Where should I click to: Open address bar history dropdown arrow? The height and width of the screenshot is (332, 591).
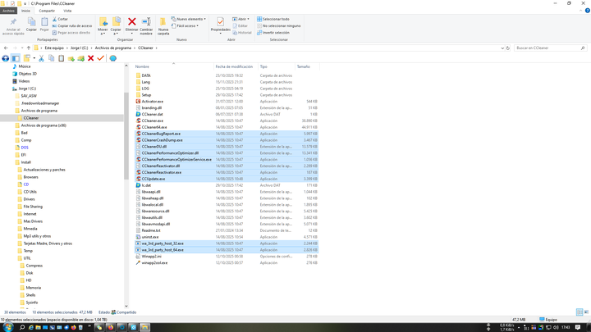tap(502, 48)
